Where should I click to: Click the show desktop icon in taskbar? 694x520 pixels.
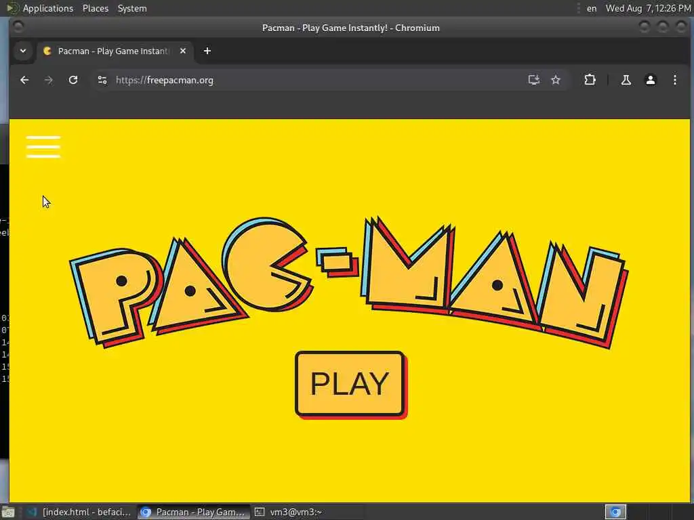(x=8, y=513)
